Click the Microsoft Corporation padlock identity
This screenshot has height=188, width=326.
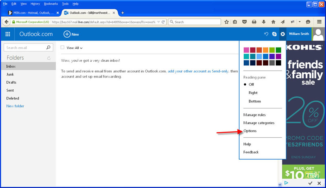[x=31, y=22]
